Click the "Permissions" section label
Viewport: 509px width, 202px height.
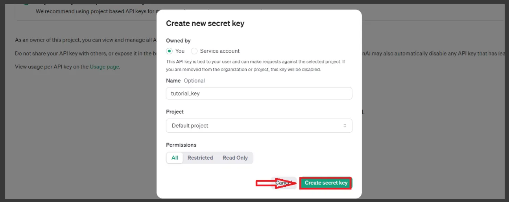[181, 145]
